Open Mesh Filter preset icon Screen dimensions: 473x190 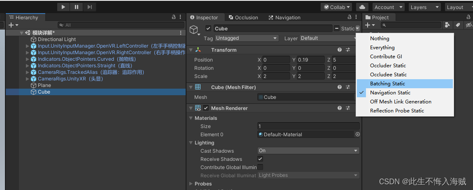(348, 87)
